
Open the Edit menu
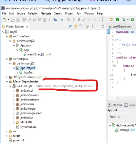point(11,13)
